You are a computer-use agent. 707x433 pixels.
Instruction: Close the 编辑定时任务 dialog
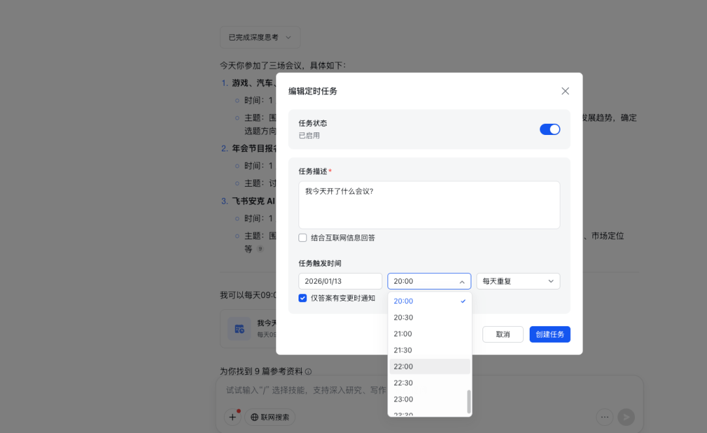point(565,91)
